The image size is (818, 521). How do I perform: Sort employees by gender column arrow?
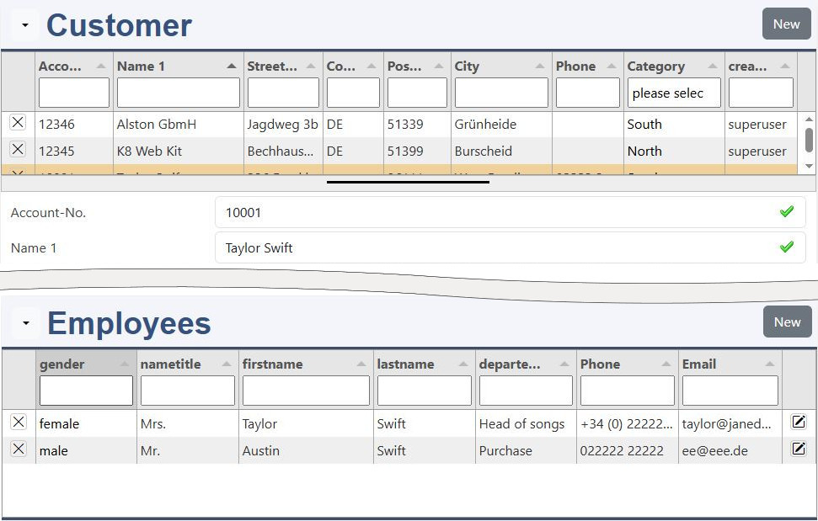125,364
